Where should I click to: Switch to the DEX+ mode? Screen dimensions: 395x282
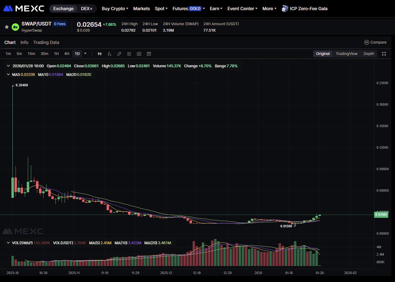[87, 9]
